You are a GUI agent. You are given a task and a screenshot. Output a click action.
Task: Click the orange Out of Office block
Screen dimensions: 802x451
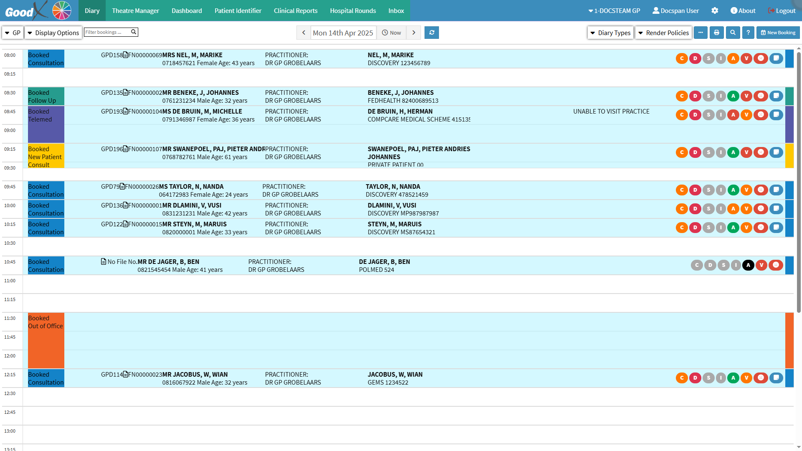coord(46,340)
